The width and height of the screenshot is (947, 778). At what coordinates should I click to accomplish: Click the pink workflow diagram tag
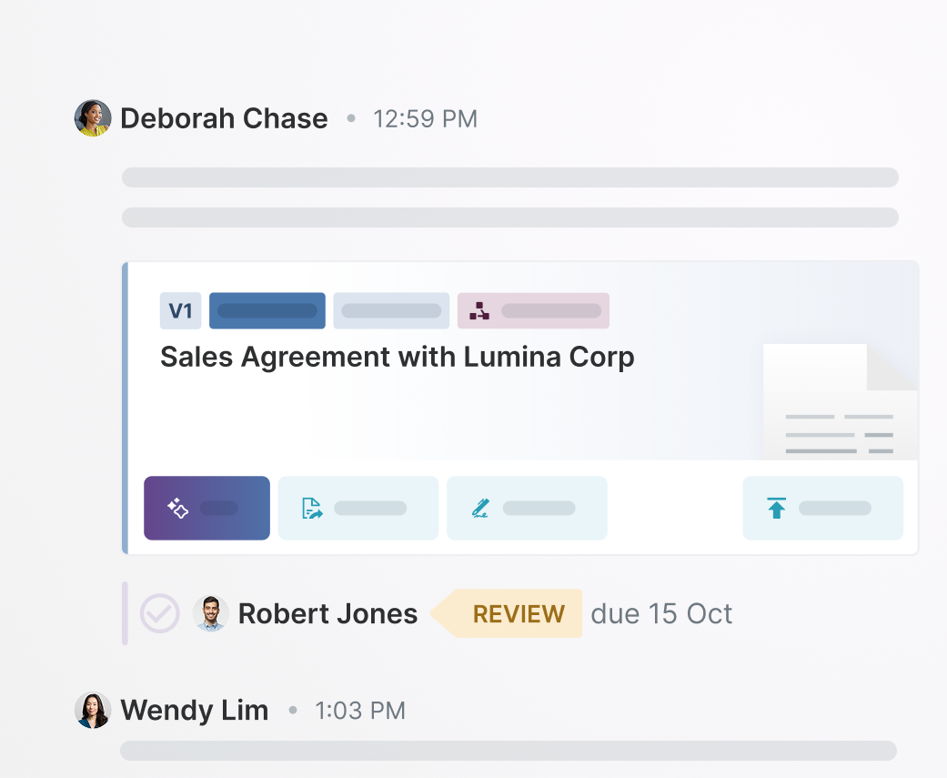(533, 311)
